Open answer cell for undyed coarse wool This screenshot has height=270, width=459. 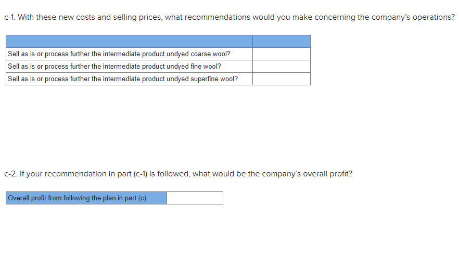[282, 54]
